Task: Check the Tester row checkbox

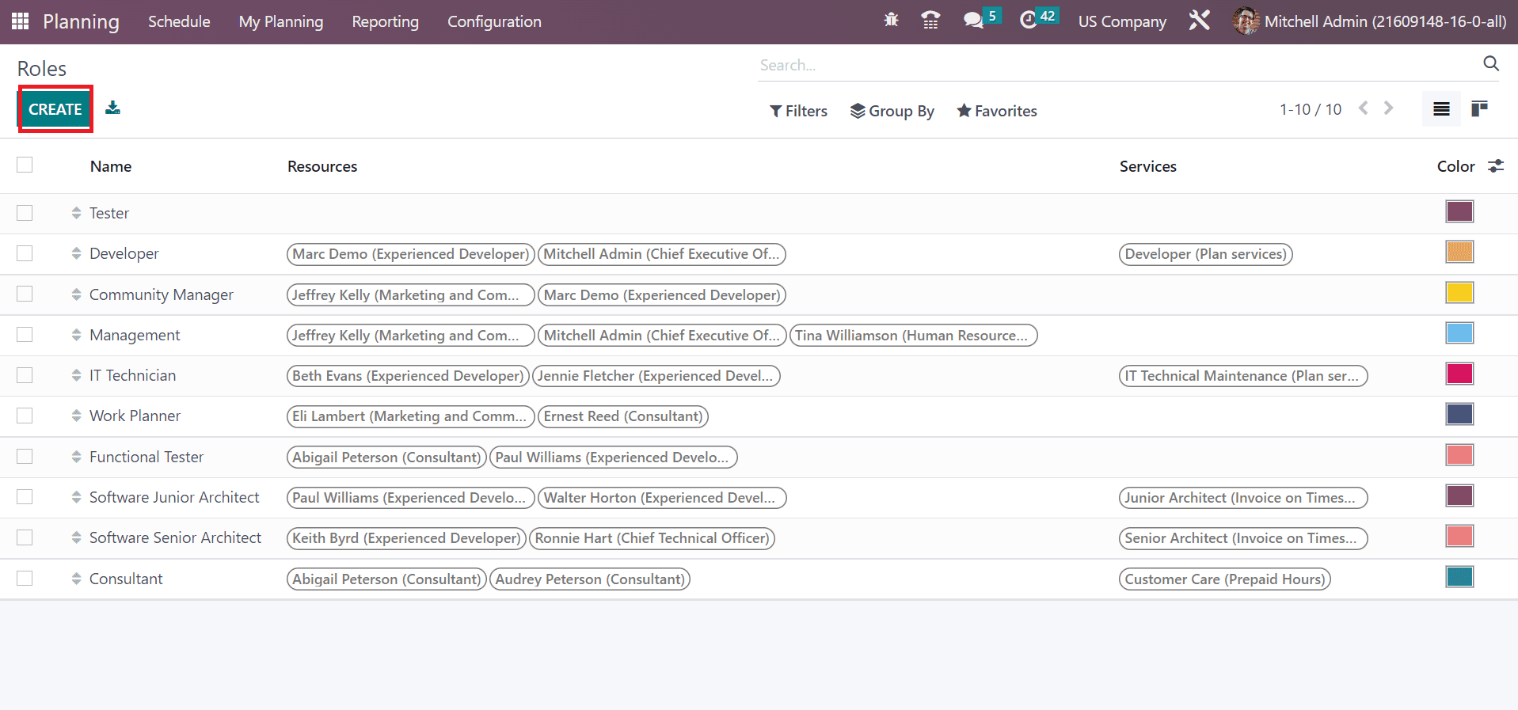Action: 25,213
